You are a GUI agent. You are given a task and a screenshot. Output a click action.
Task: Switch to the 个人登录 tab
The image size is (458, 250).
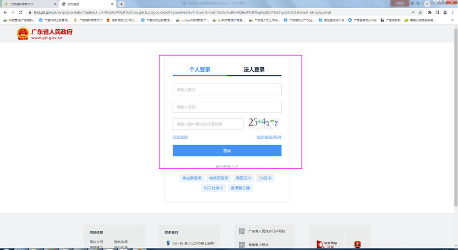click(x=200, y=70)
